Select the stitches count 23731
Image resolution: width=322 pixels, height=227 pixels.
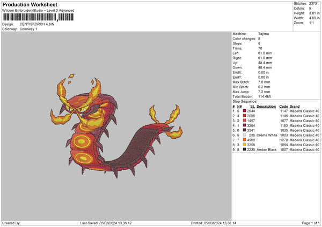[x=314, y=4]
